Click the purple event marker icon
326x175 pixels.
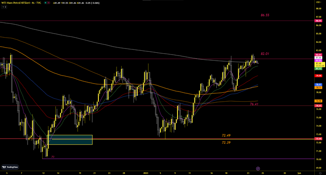(x=258, y=168)
